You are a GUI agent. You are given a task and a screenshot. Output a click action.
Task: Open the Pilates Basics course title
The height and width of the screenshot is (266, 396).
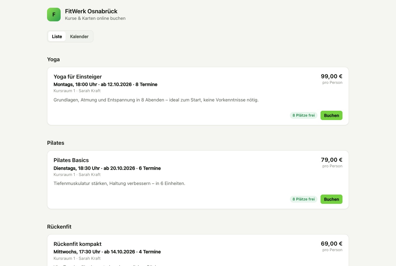71,160
